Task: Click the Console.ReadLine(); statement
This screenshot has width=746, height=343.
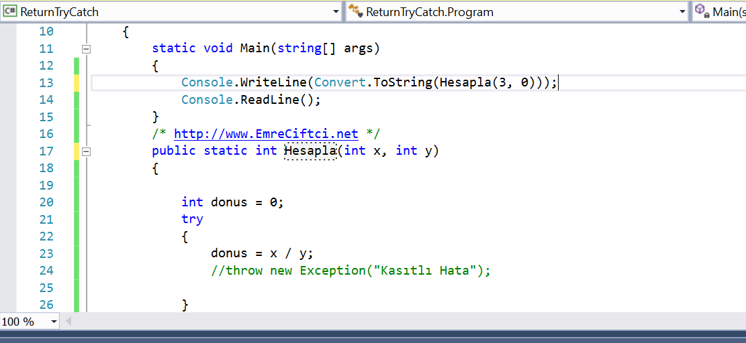Action: 251,100
